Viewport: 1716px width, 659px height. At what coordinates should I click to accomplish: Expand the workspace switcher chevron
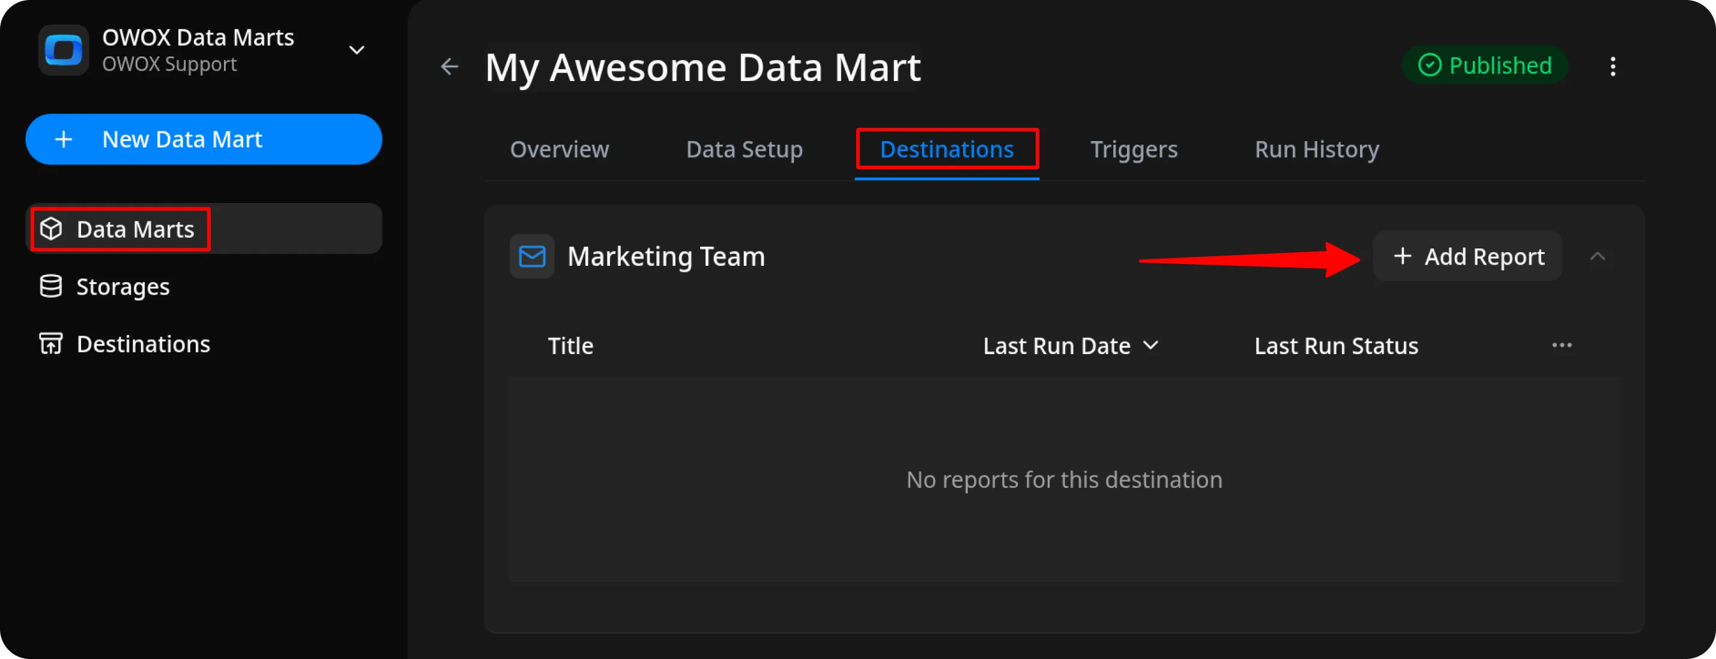click(357, 49)
